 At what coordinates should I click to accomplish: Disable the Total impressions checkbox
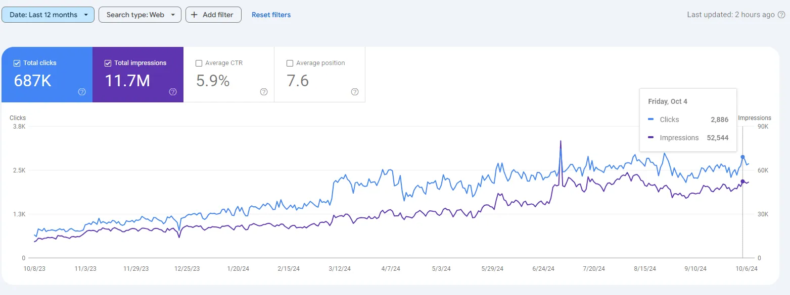coord(108,63)
